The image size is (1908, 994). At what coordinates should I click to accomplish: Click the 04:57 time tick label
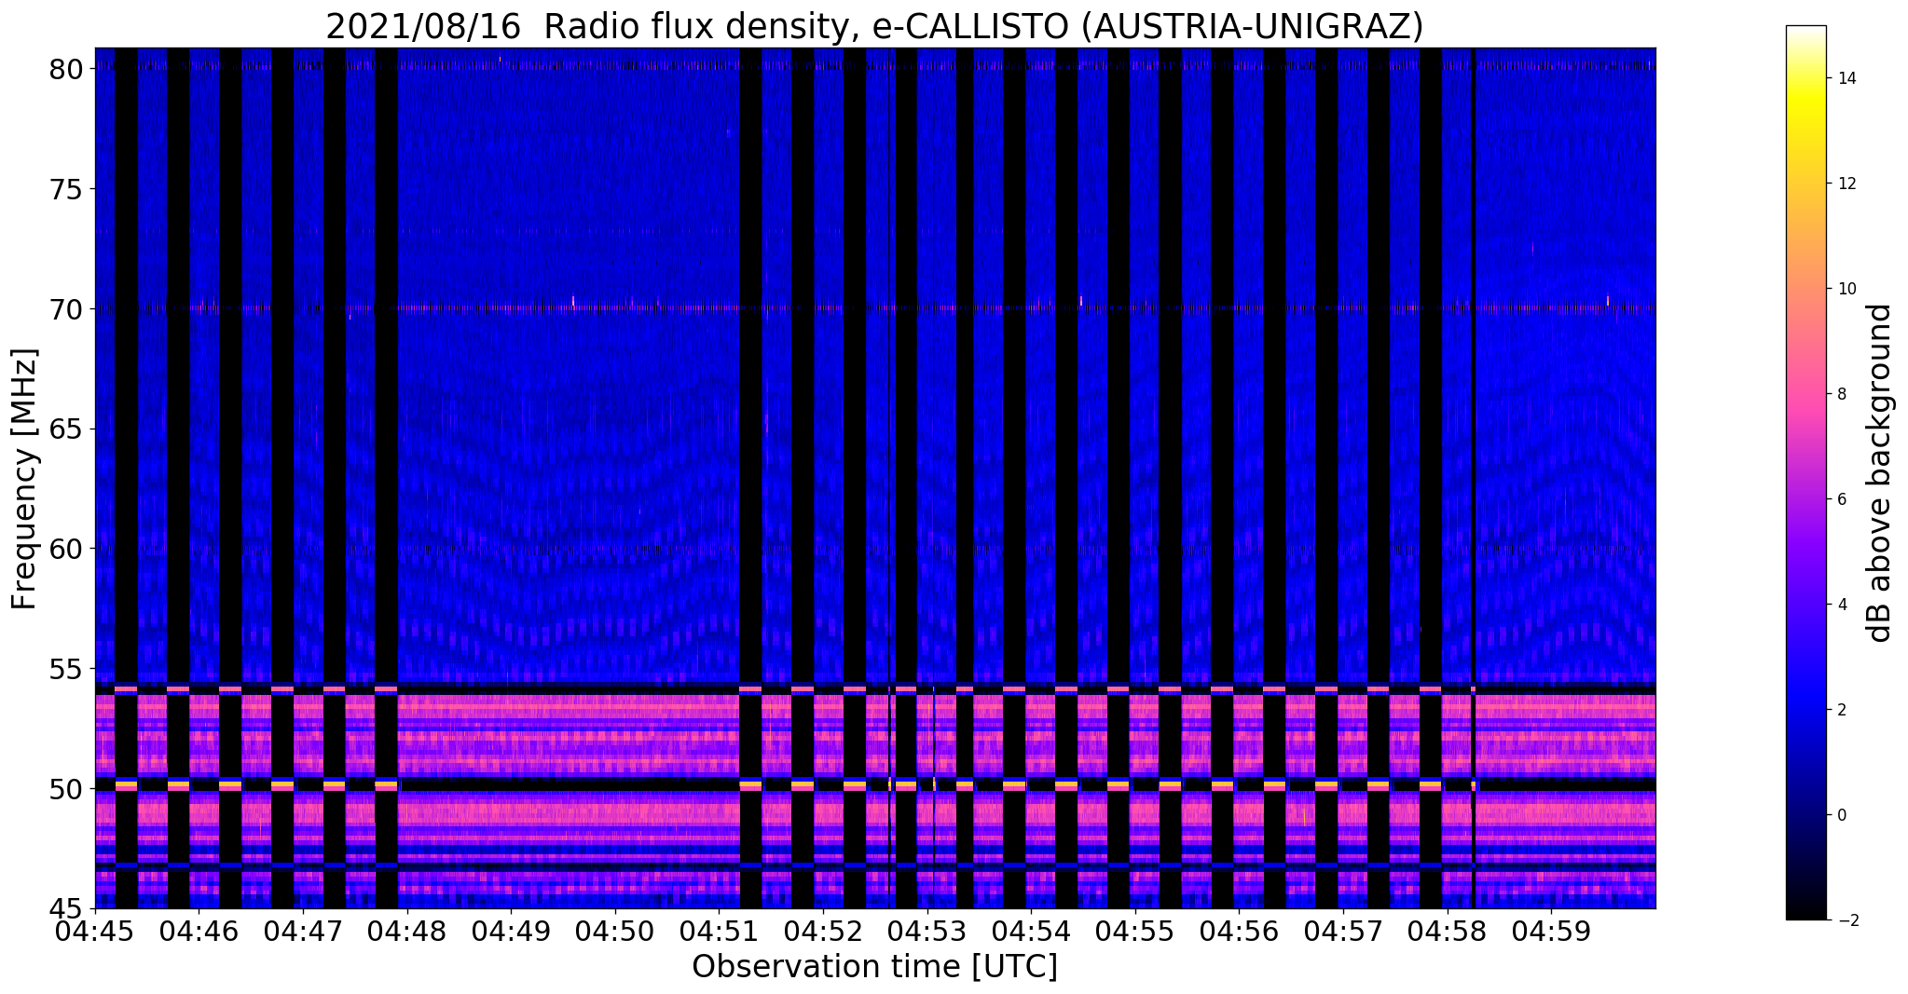1343,932
